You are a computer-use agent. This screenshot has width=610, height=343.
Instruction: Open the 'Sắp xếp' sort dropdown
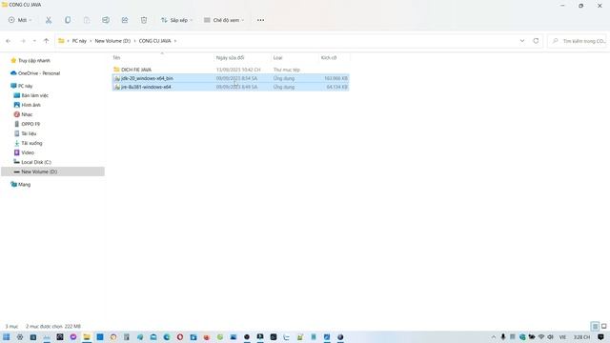point(177,20)
